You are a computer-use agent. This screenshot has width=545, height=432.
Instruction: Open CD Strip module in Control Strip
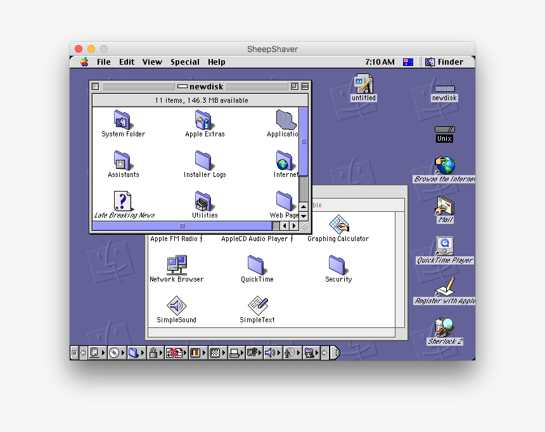pyautogui.click(x=117, y=353)
